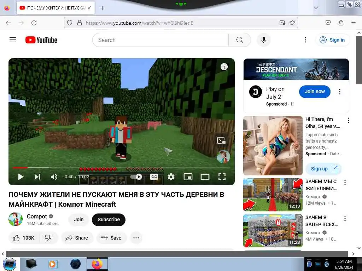Go back to the previous page
Screen dimensions: 362x271
pos(8,23)
